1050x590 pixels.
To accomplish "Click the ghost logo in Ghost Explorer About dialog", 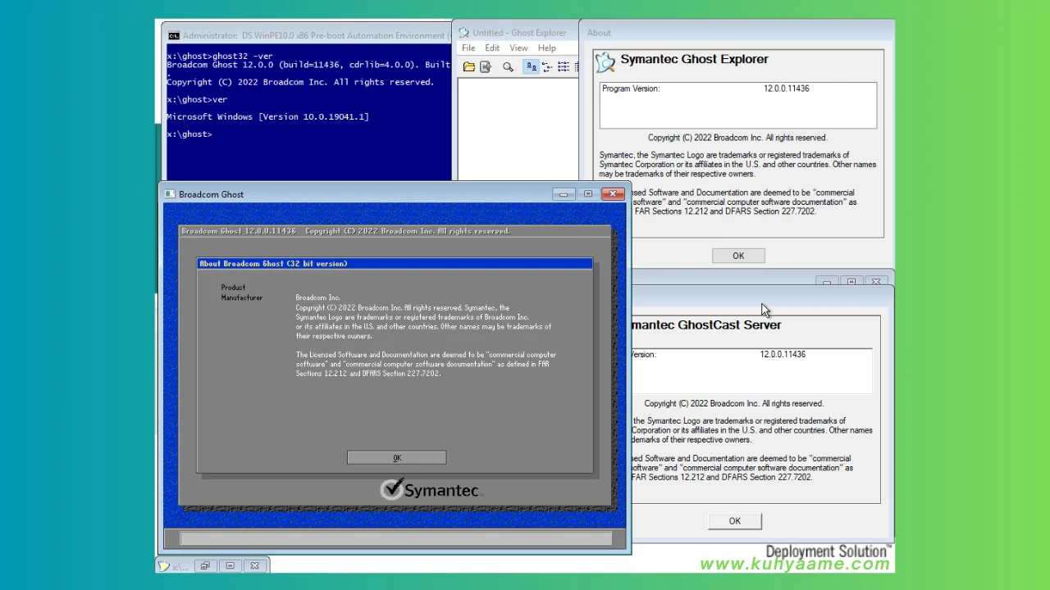I will coord(605,61).
